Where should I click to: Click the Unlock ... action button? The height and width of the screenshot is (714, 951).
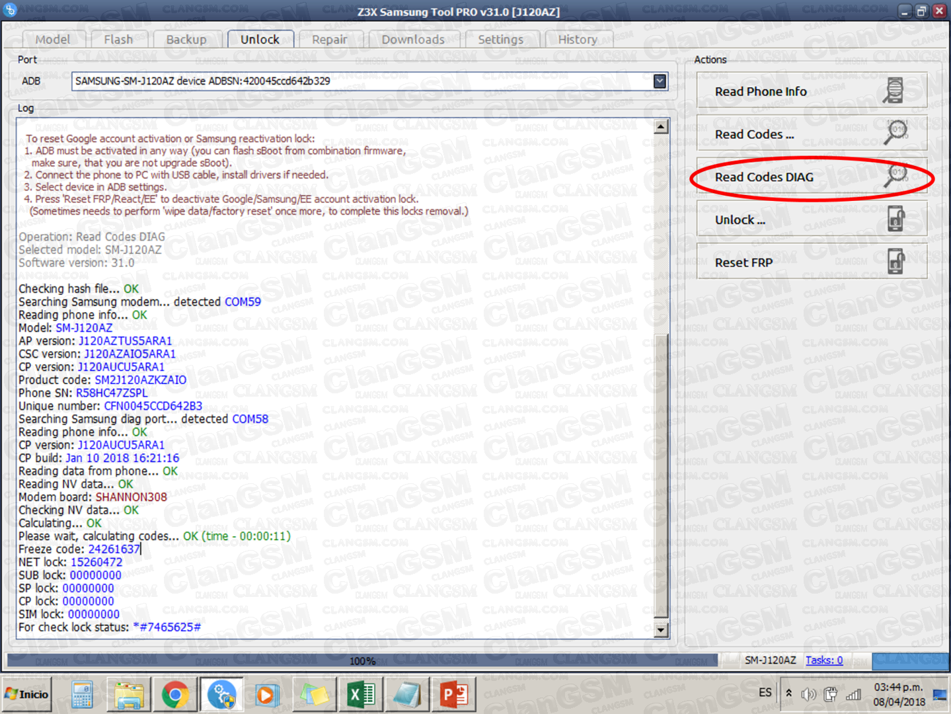(x=812, y=219)
